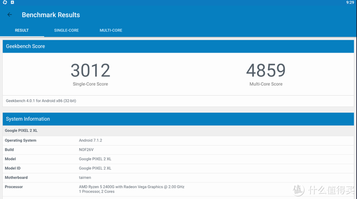Click the Multi-Core Score label
This screenshot has height=199, width=357.
pyautogui.click(x=266, y=84)
